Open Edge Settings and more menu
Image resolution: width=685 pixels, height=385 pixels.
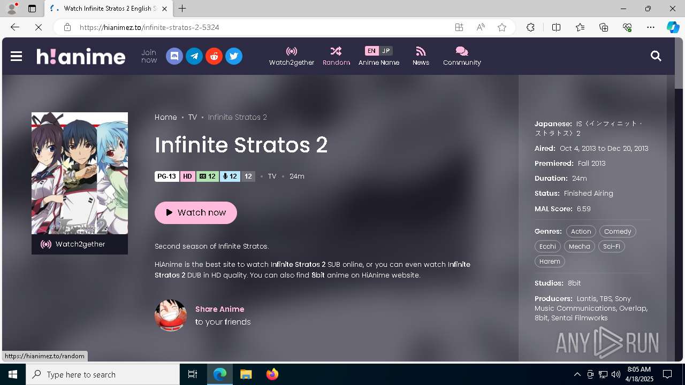coord(651,27)
